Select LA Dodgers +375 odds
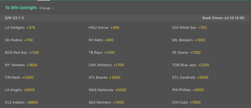251x108 pixels. coord(20,28)
